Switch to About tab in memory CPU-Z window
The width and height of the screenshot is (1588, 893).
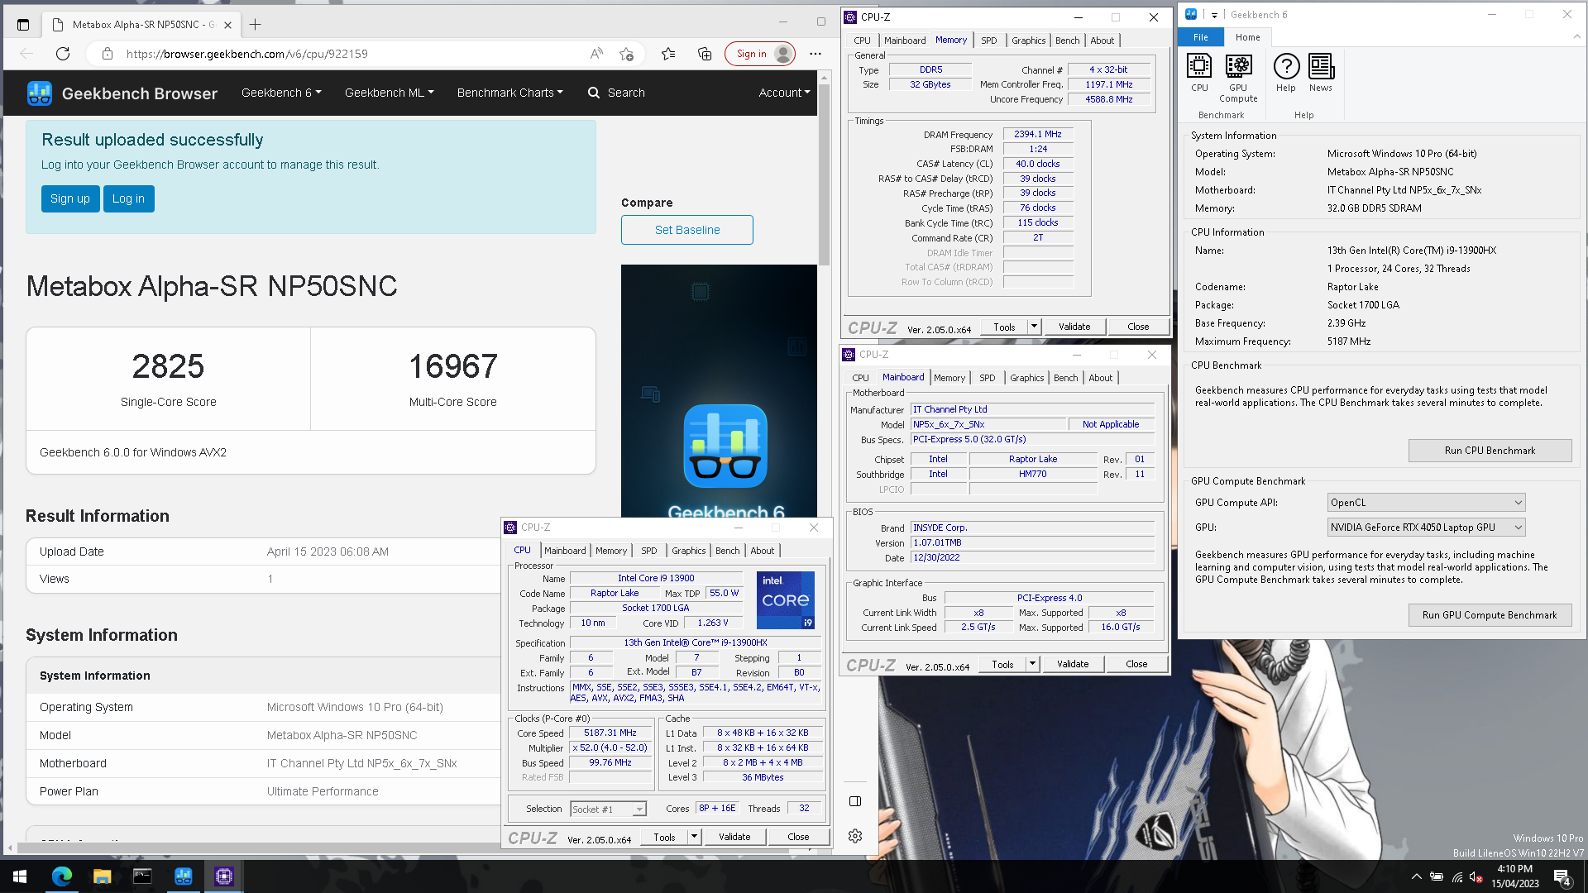click(x=1103, y=41)
